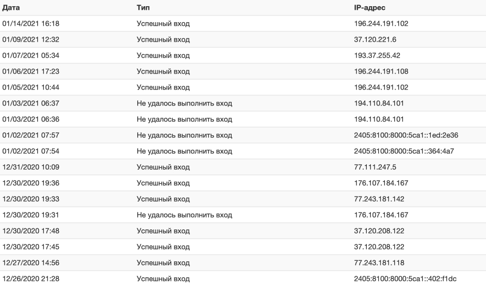Select the 01/14/2021 16:18 login row date
This screenshot has width=486, height=302.
pos(30,24)
